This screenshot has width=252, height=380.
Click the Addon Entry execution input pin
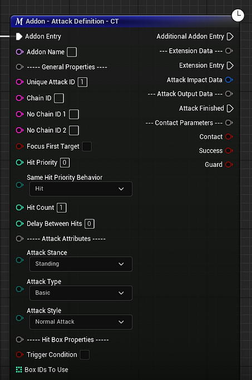(x=19, y=37)
